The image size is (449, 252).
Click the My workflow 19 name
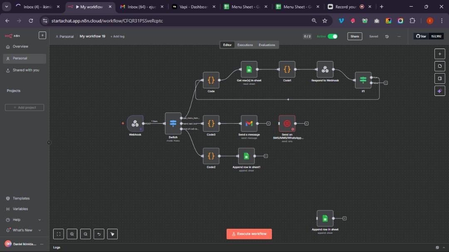tap(92, 37)
